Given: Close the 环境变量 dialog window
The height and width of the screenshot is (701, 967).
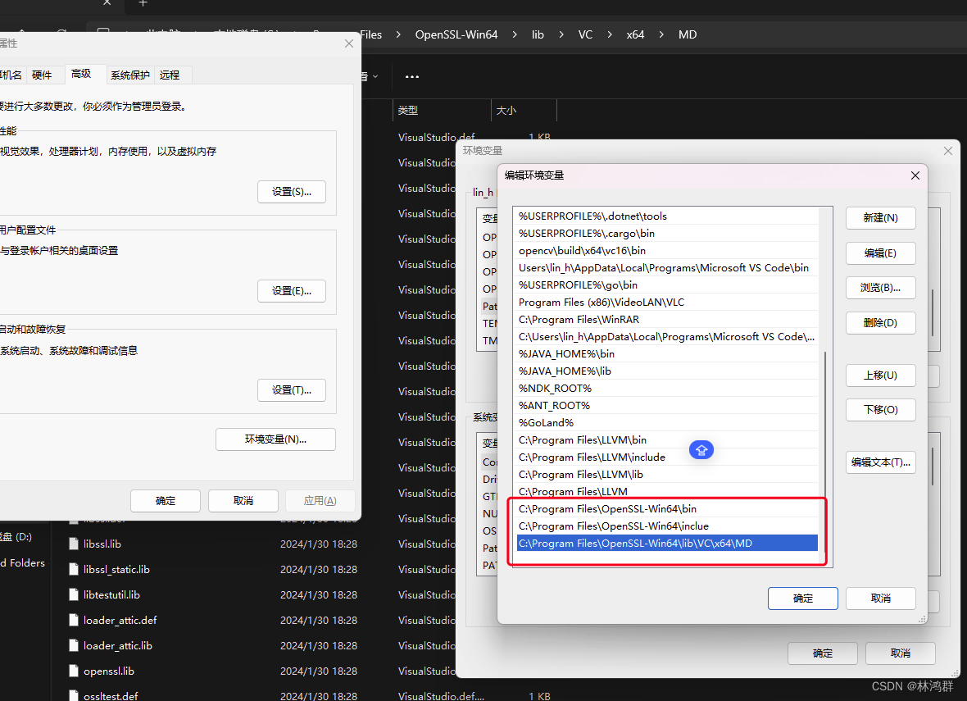Looking at the screenshot, I should coord(948,151).
